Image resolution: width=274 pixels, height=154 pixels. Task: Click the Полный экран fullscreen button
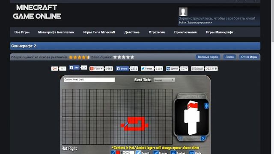click(x=208, y=57)
